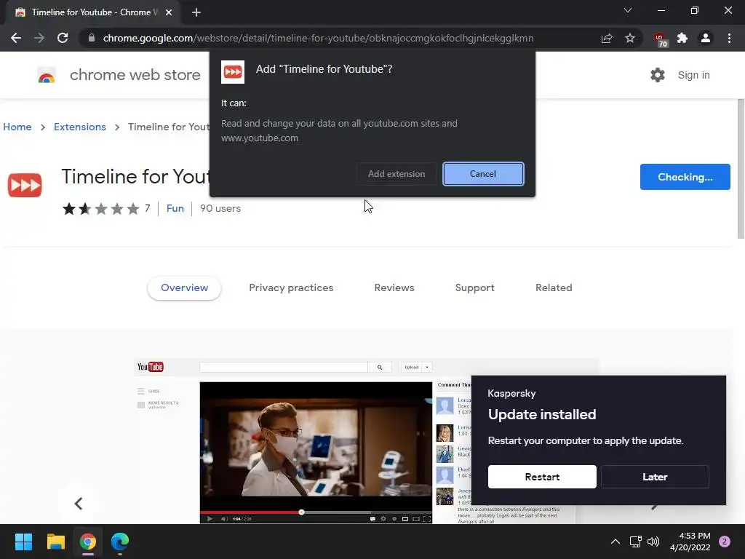This screenshot has height=559, width=745.
Task: Click the Chrome Web Store rainbow logo
Action: (x=47, y=75)
